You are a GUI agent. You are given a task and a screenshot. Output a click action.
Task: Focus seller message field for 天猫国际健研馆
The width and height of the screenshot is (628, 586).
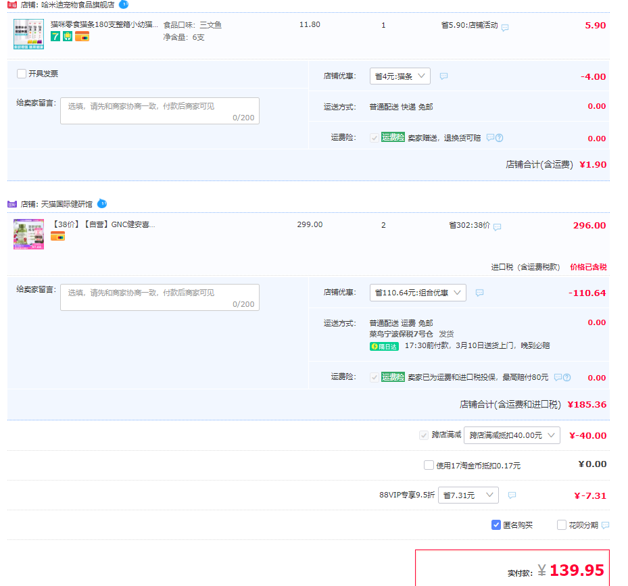coord(160,297)
